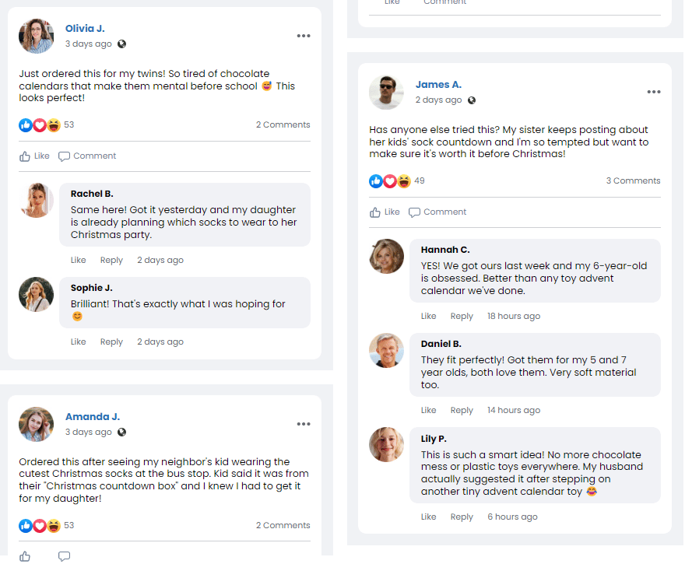Click the globe privacy icon on James's post
692x564 pixels.
pyautogui.click(x=472, y=100)
